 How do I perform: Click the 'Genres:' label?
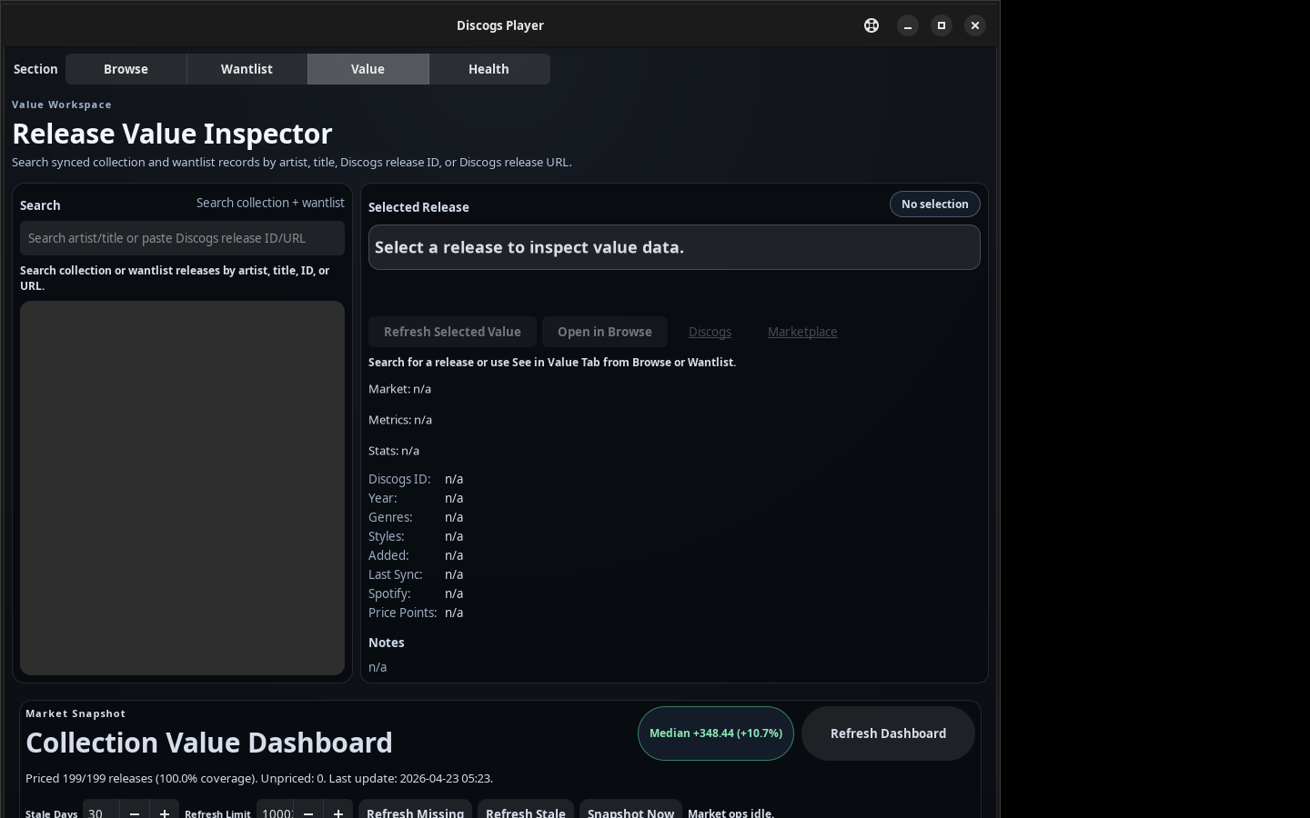(390, 517)
